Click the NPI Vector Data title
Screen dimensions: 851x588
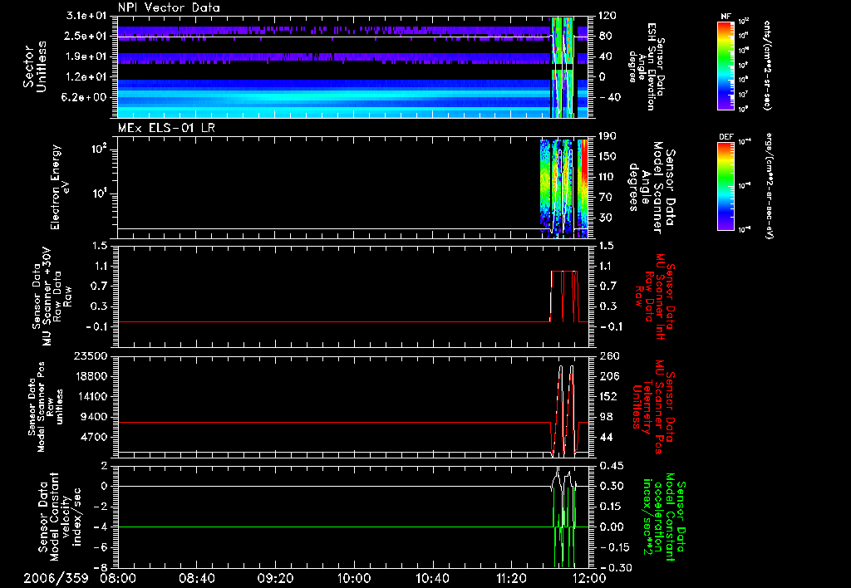pos(169,7)
